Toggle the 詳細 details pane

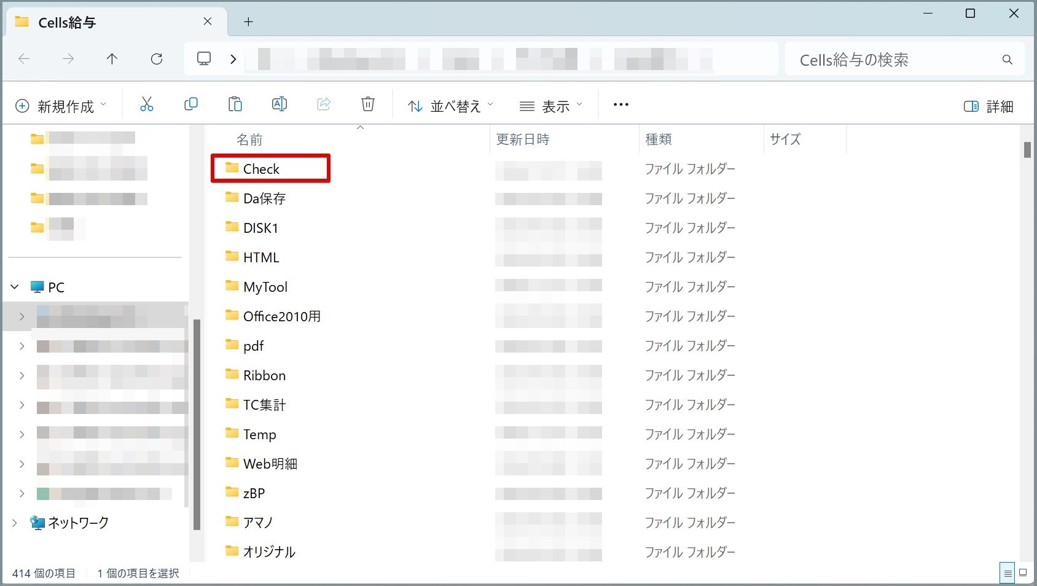click(x=988, y=106)
